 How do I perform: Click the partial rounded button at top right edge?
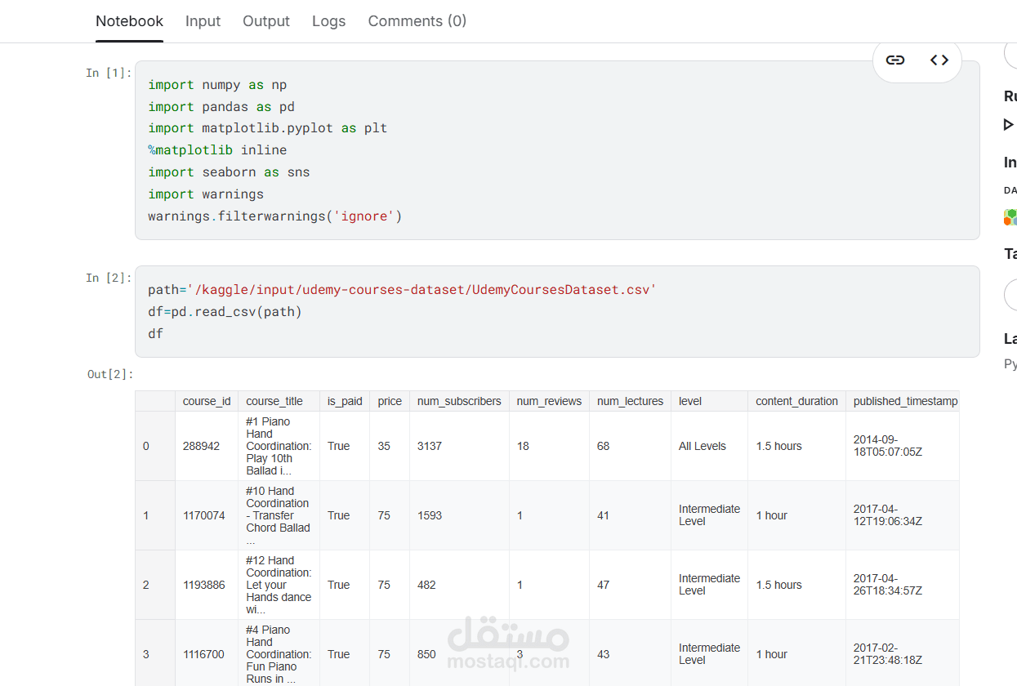(x=1010, y=54)
